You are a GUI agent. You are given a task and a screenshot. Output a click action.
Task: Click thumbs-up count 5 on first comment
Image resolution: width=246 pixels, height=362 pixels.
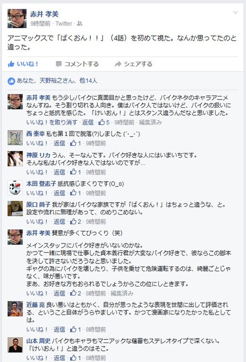[104, 122]
